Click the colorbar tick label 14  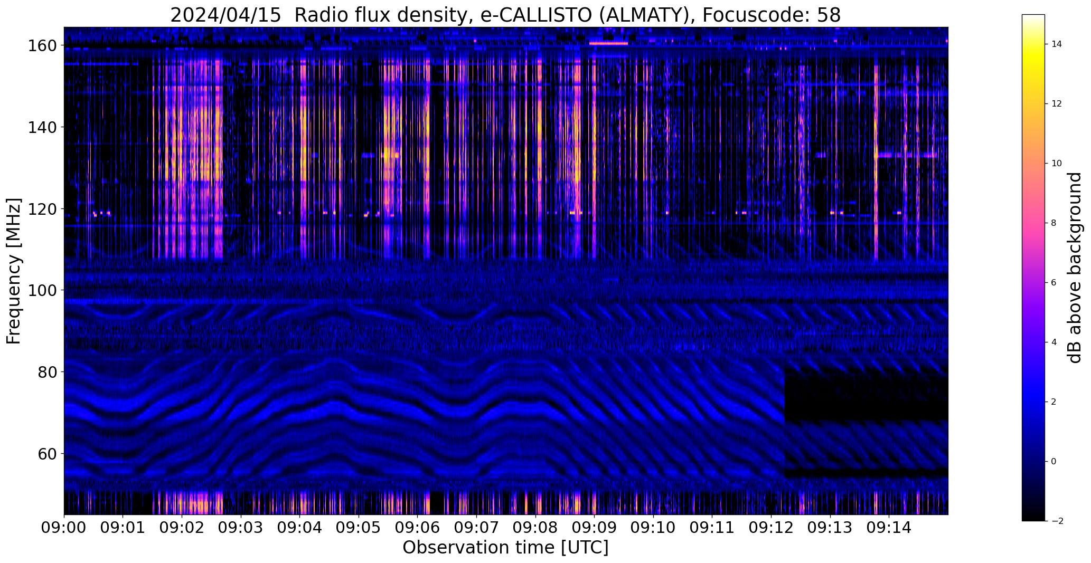coord(1057,44)
